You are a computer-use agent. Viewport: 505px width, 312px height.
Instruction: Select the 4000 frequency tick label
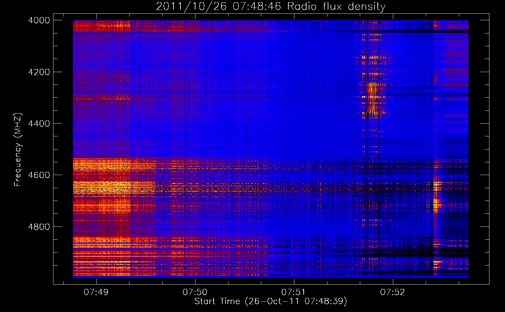point(39,20)
